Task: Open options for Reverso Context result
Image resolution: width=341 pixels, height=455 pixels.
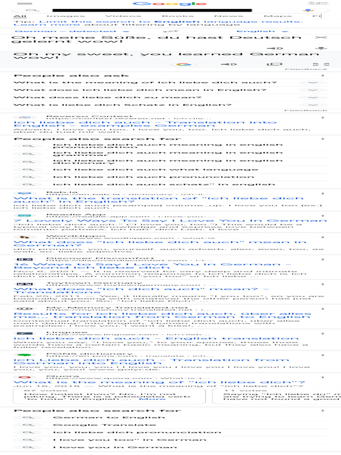Action: coord(323,118)
